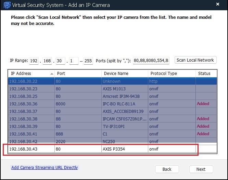The image size is (228, 180).
Task: Click the IP range end field 255
Action: (88, 61)
